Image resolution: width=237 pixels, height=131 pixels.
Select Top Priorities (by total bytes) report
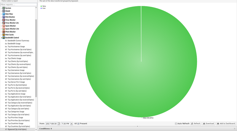click(19, 121)
